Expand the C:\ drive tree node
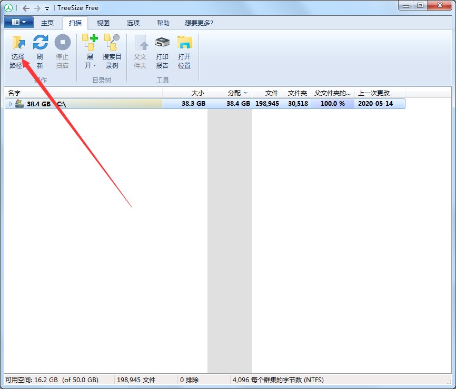The image size is (456, 389). [x=11, y=104]
